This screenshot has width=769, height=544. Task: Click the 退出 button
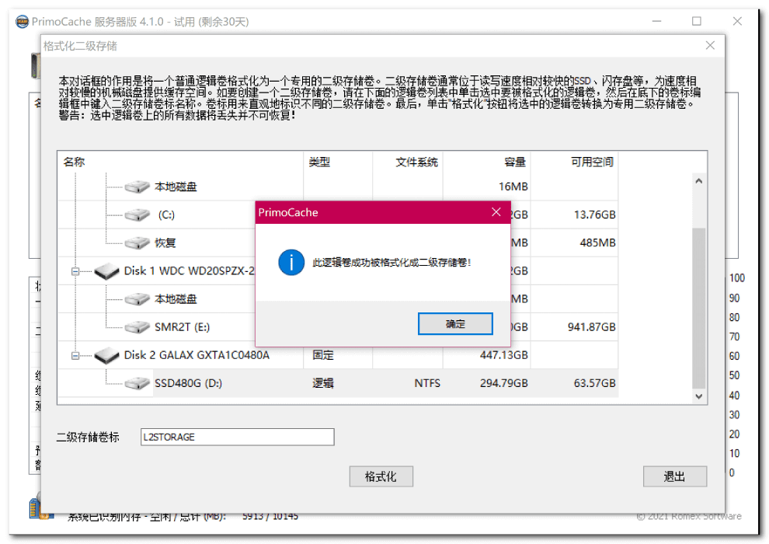[x=674, y=476]
